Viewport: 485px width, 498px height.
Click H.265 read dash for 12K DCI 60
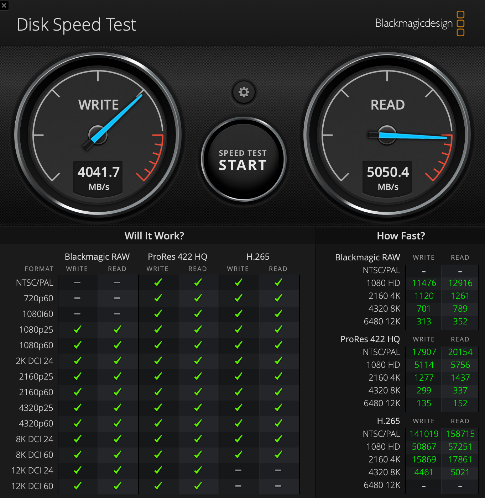(278, 486)
